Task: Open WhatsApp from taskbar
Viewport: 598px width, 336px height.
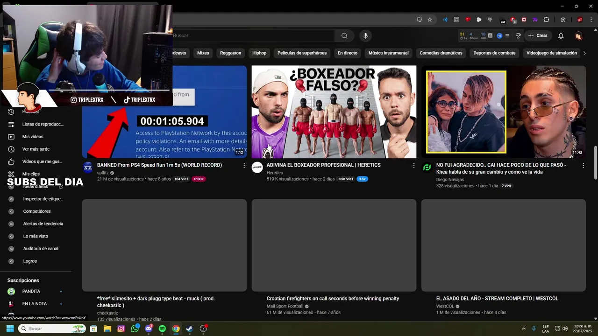Action: coord(135,329)
